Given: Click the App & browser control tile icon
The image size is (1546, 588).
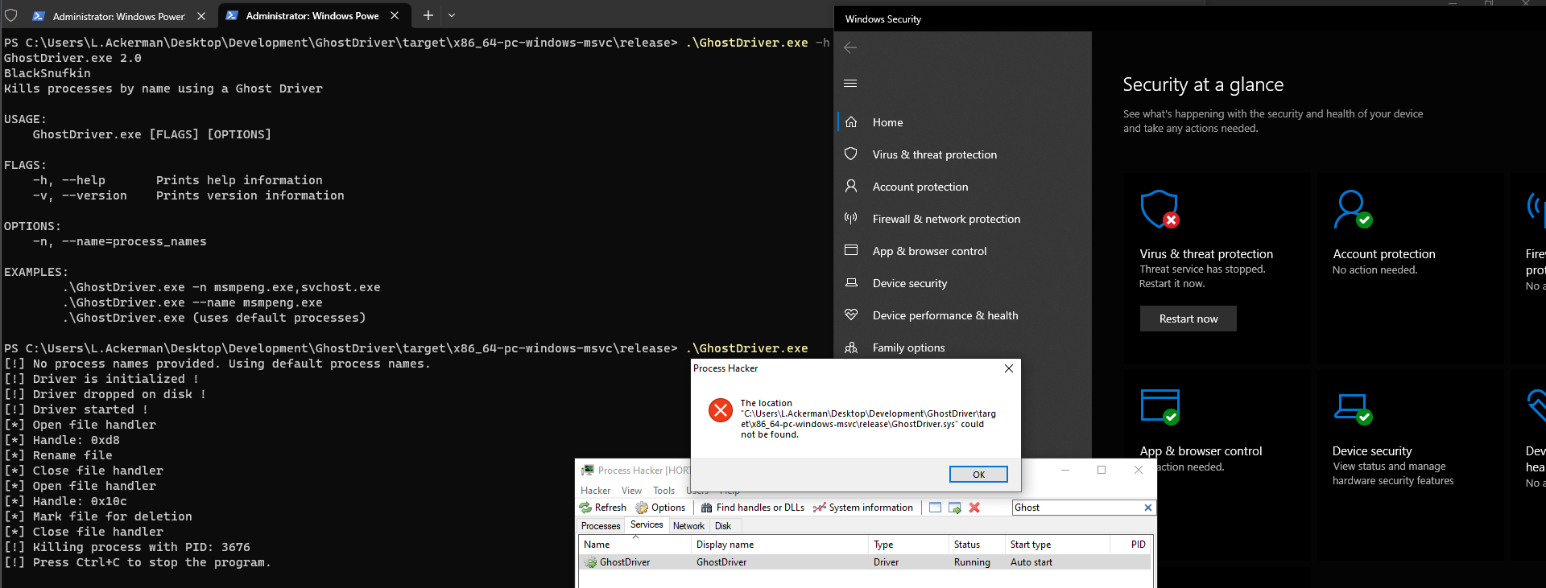Looking at the screenshot, I should click(x=1160, y=406).
